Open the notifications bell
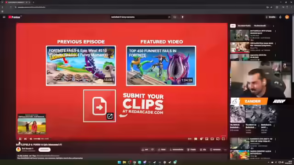This screenshot has width=294, height=165. (x=280, y=17)
